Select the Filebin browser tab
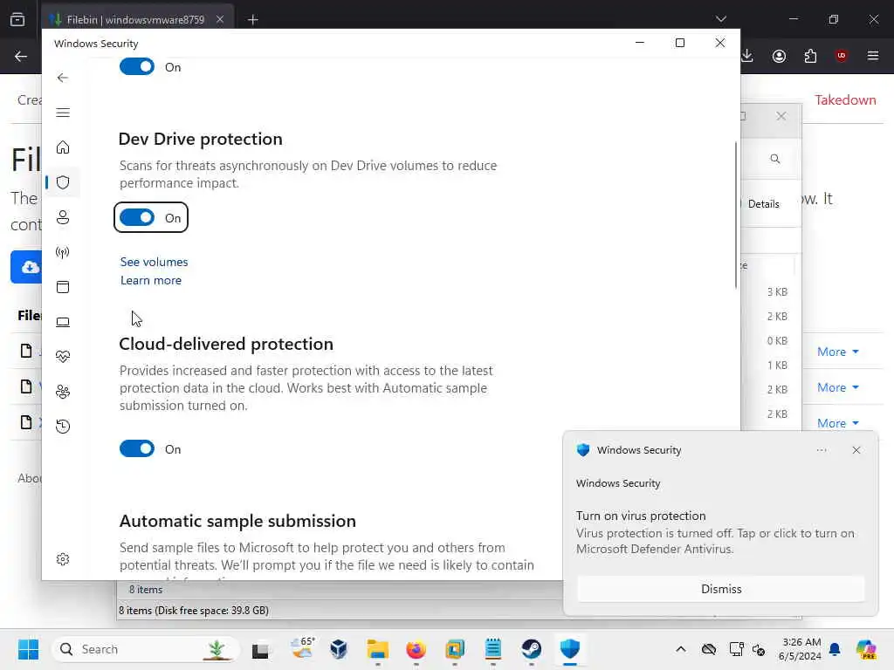894x670 pixels. (137, 20)
